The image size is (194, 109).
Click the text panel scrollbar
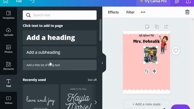(100, 30)
